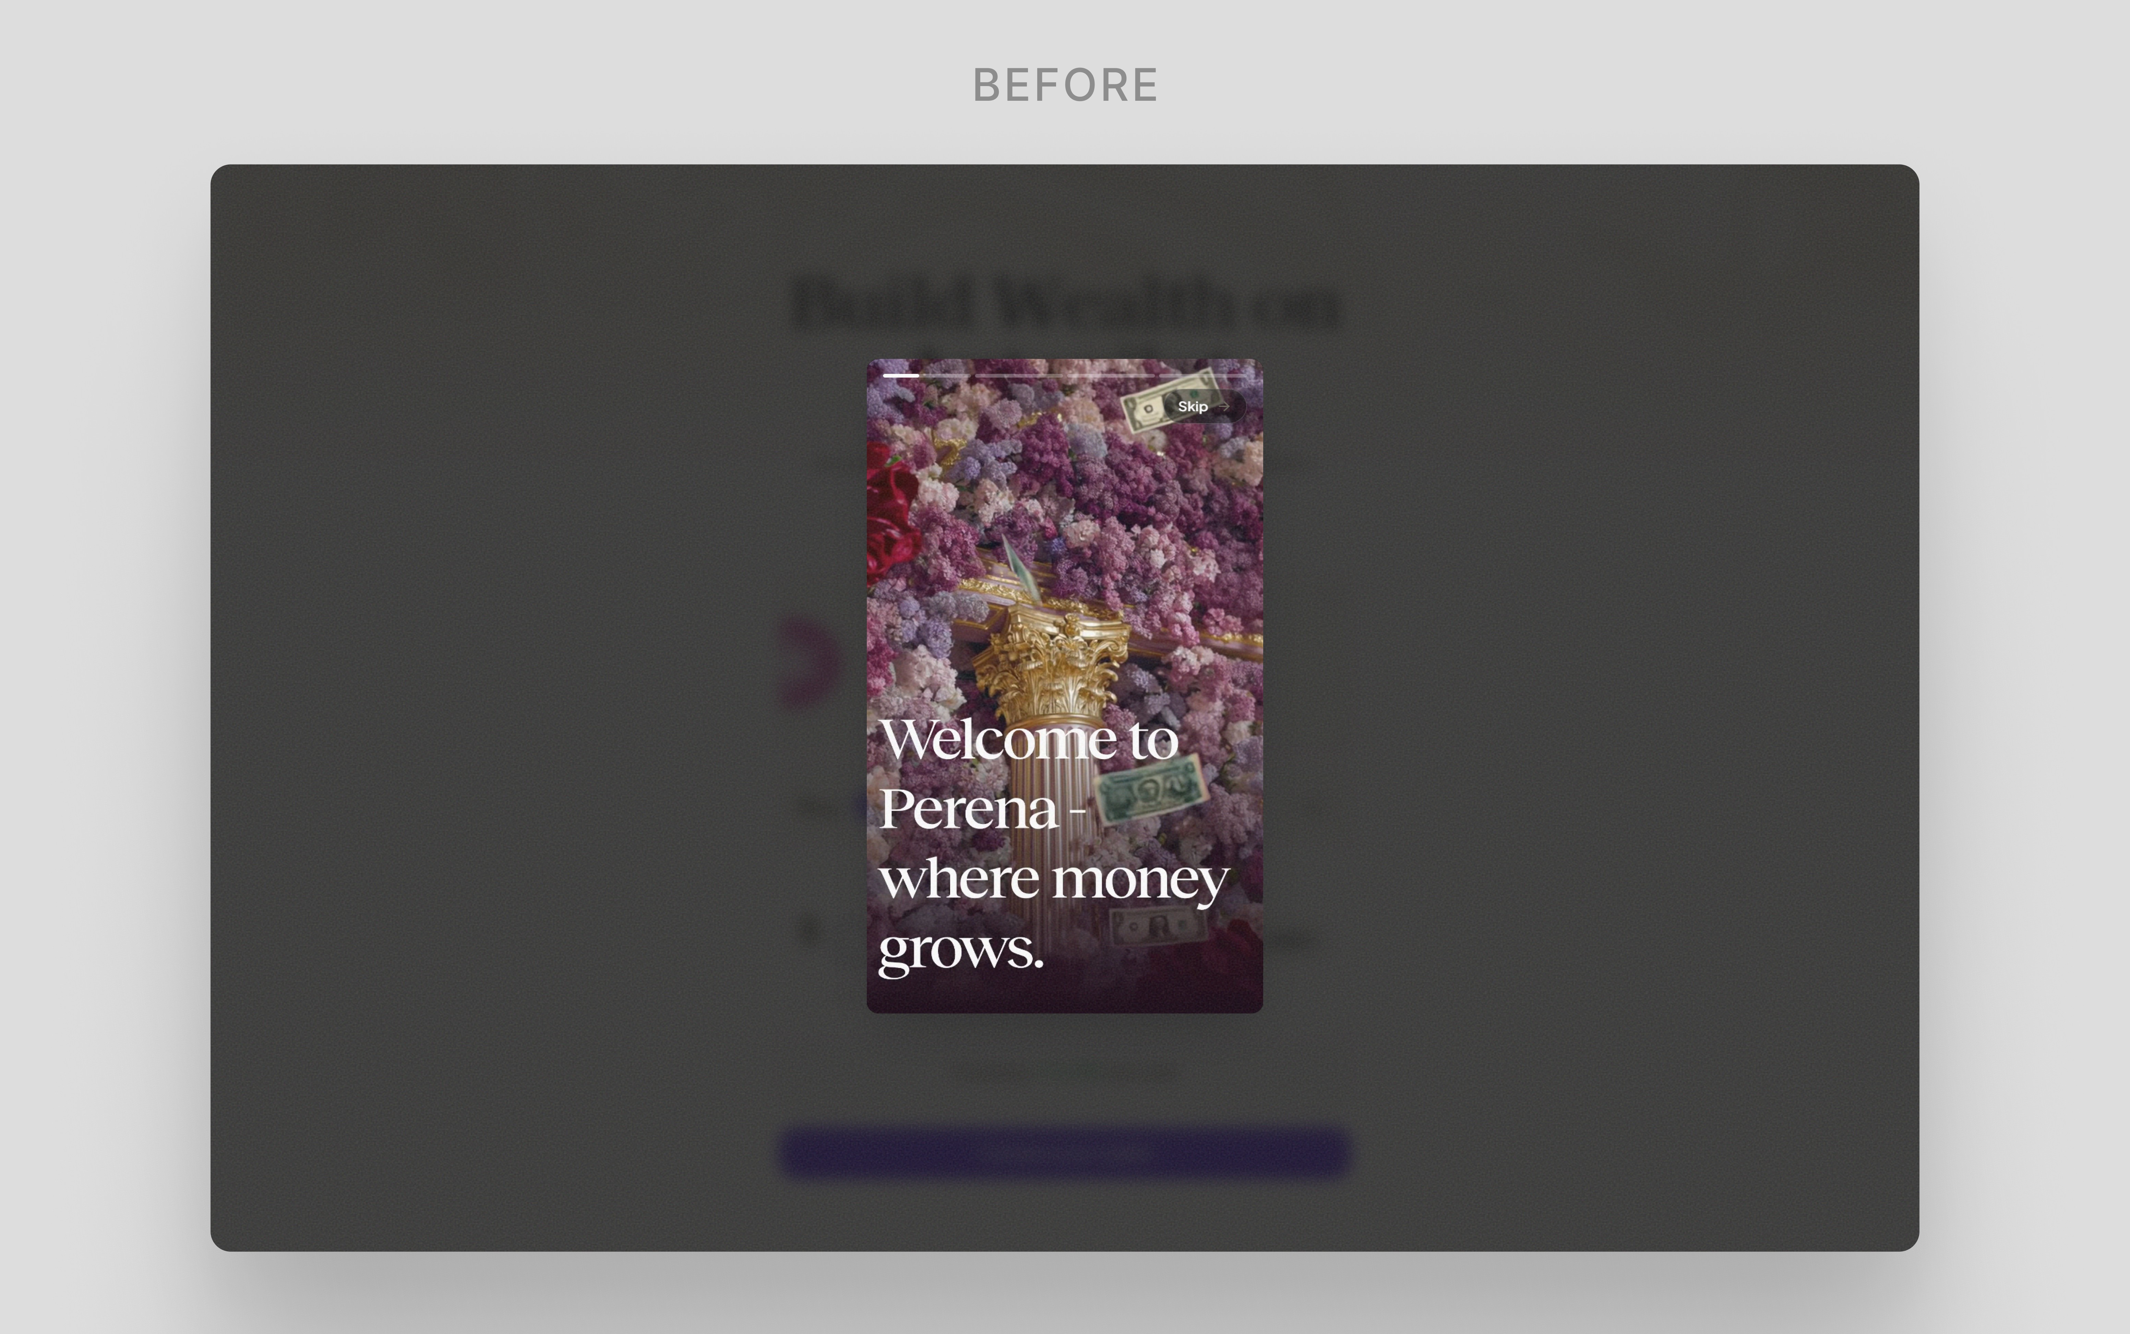The image size is (2130, 1334).
Task: Click the blurred purple button behind the modal
Action: 1065,1151
